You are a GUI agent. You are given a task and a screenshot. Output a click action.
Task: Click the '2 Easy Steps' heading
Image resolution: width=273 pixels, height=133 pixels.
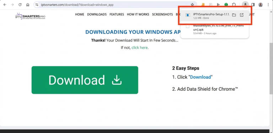pyautogui.click(x=186, y=68)
